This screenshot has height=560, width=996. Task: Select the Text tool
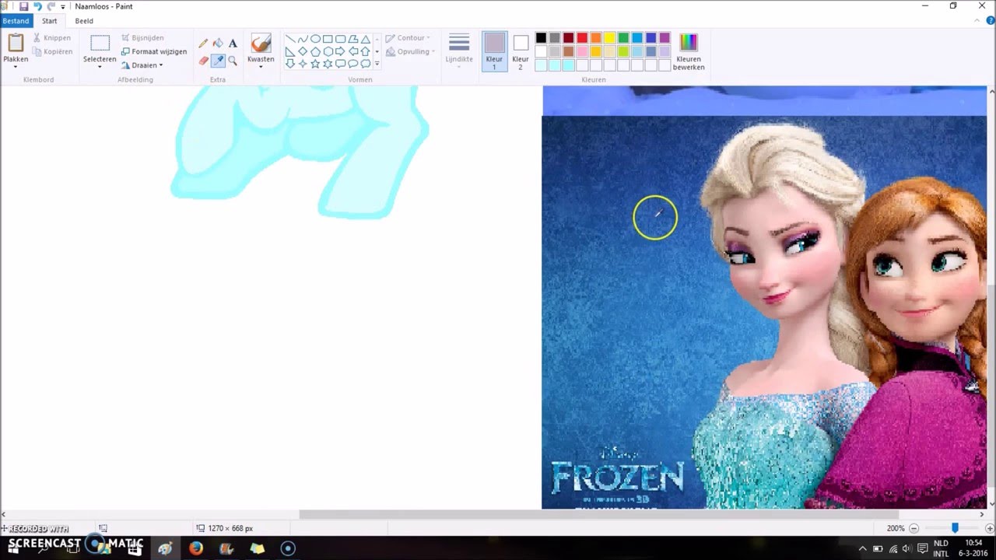(233, 44)
